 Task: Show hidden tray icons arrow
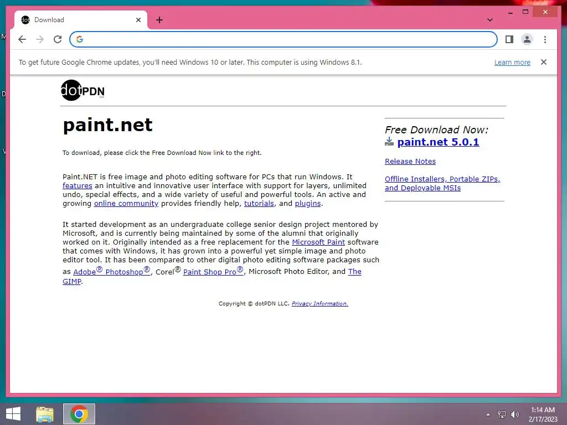[x=488, y=414]
